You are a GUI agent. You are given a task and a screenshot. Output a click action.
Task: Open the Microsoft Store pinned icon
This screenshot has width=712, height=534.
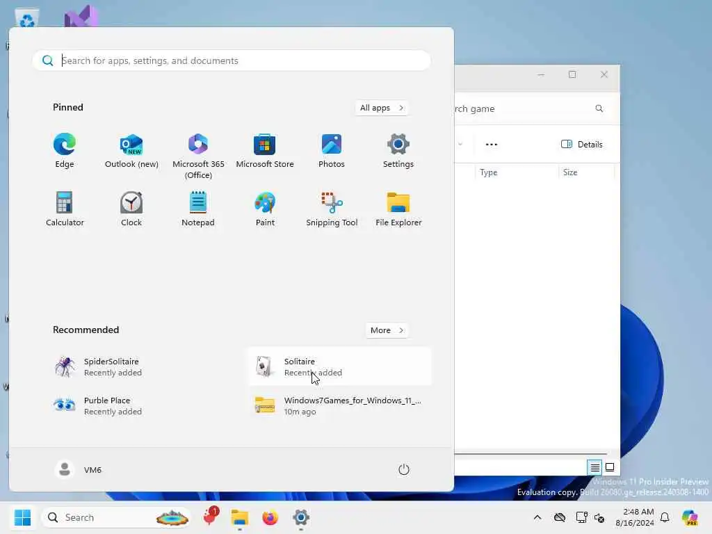click(x=265, y=151)
